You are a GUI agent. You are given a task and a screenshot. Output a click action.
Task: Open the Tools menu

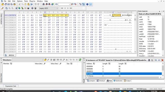pyautogui.click(x=26, y=1)
